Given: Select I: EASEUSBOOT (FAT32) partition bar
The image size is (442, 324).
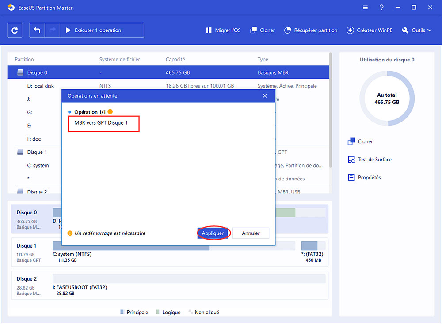Looking at the screenshot, I should coord(189,279).
